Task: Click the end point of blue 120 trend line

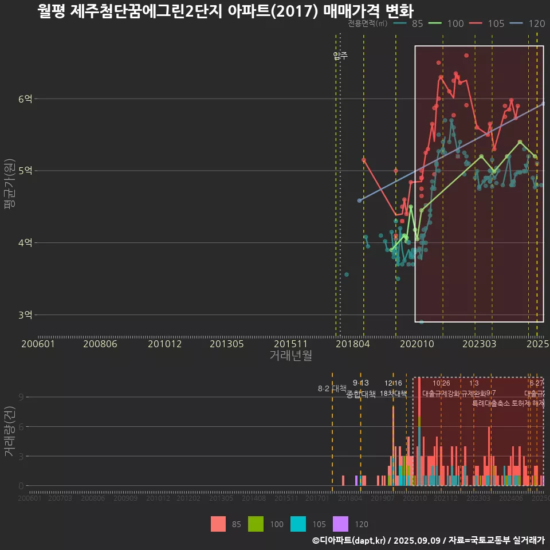Action: pos(543,104)
